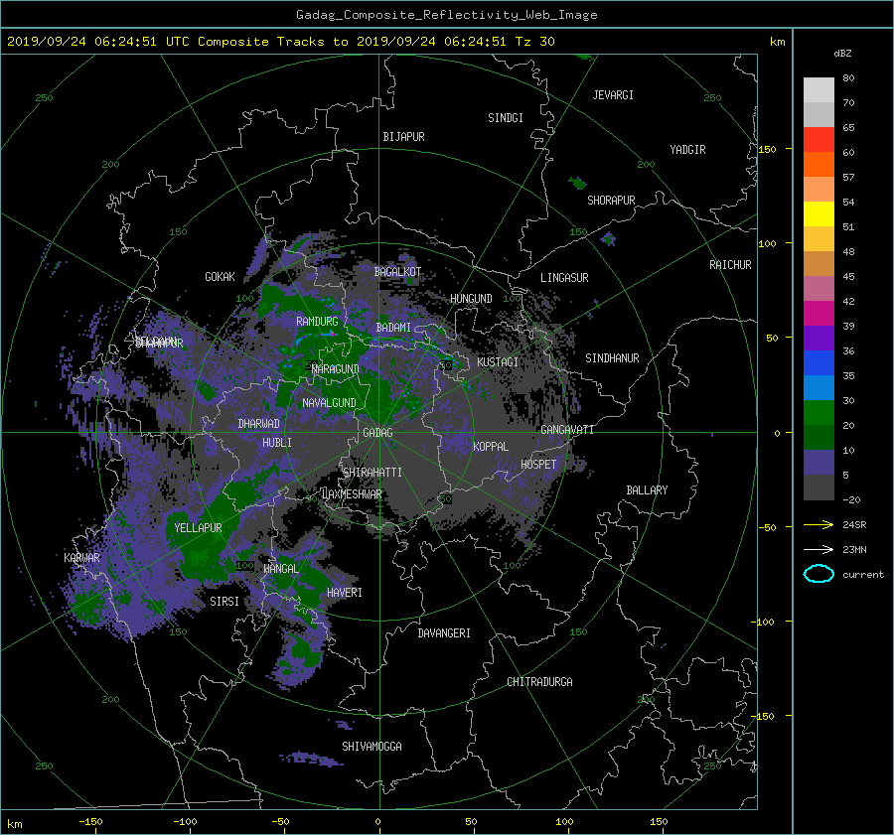Click the 'YADGIR' city label
This screenshot has width=894, height=835.
pos(687,150)
